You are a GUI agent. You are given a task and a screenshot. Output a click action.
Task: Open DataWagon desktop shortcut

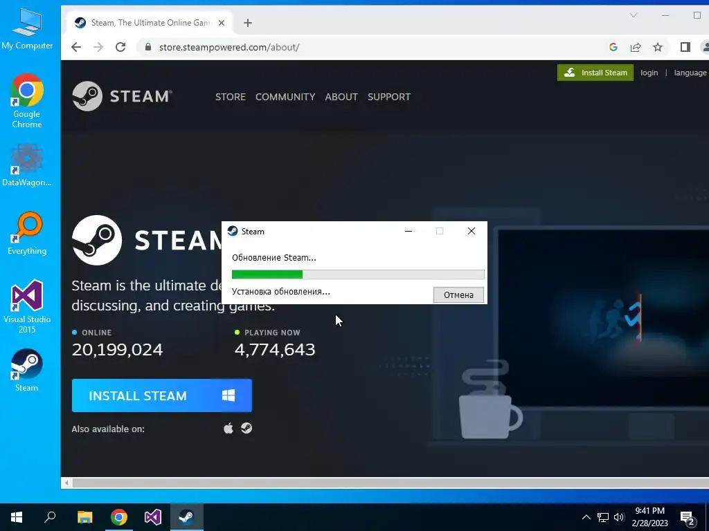[27, 165]
